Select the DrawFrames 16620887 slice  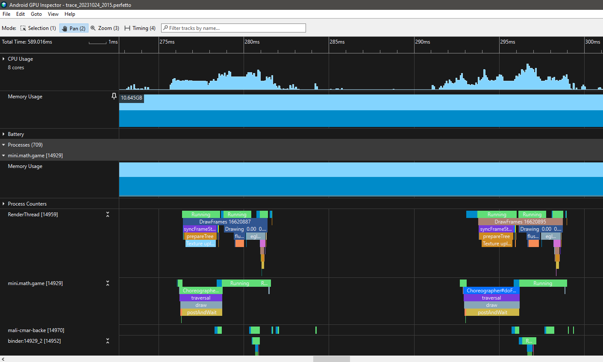pos(225,222)
